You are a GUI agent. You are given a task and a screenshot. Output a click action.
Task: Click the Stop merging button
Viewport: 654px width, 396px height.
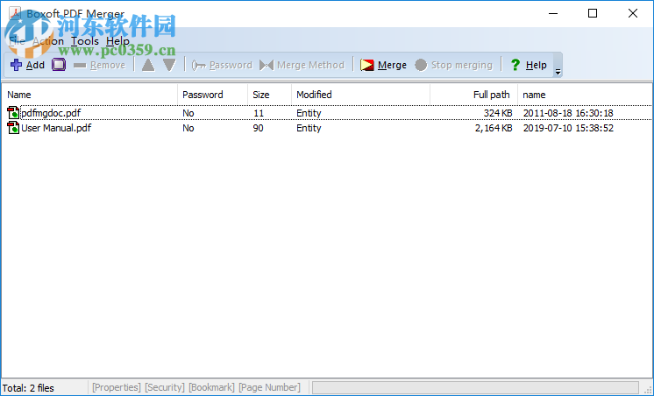[x=454, y=65]
